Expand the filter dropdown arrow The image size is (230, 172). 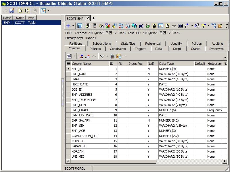(107, 56)
